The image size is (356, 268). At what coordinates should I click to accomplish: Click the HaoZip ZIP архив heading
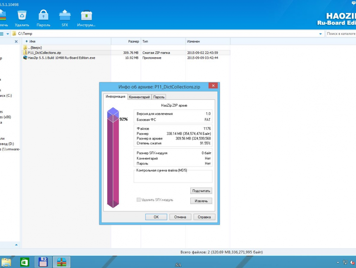tap(174, 105)
